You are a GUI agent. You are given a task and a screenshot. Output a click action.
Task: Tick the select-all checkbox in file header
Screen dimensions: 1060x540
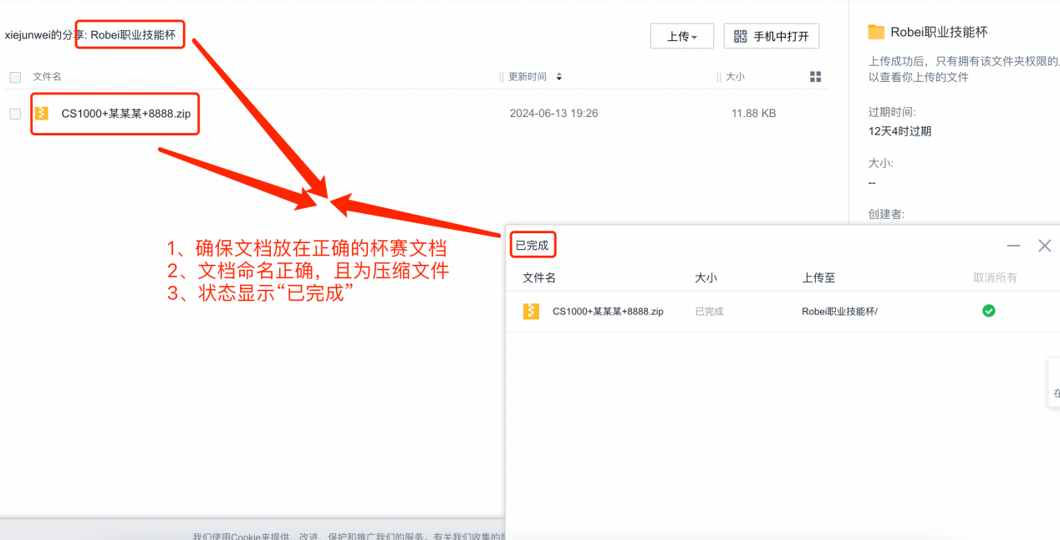point(15,77)
